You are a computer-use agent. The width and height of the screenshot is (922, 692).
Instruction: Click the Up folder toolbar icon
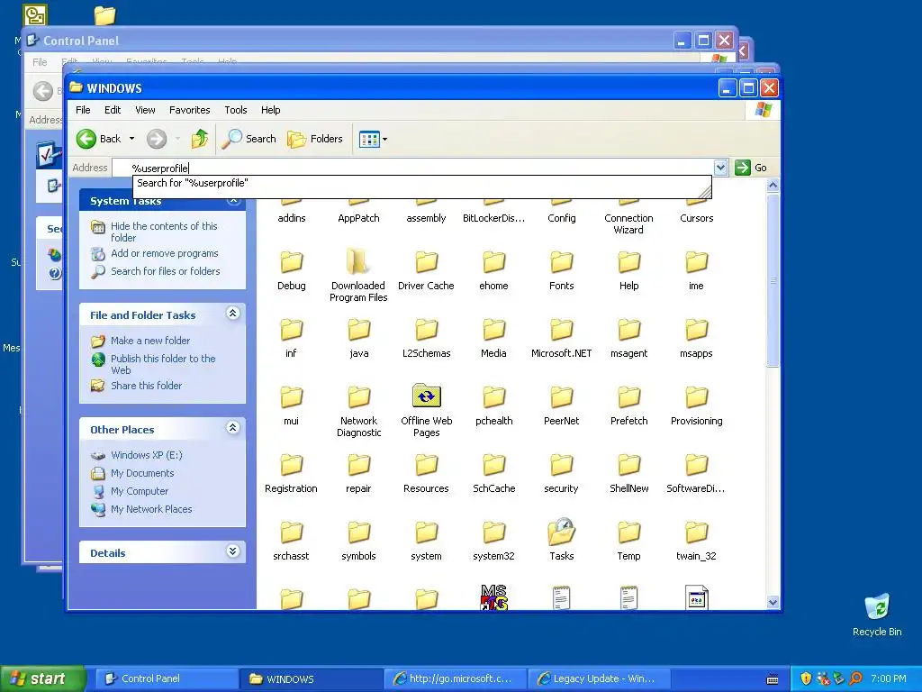point(199,139)
